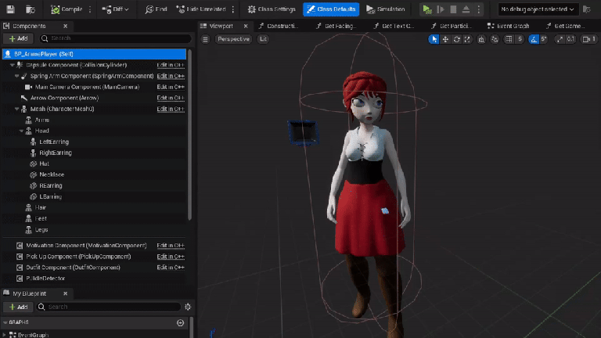Collapse the Mesh (CharacterMesh0) node
Image resolution: width=601 pixels, height=338 pixels.
click(16, 109)
